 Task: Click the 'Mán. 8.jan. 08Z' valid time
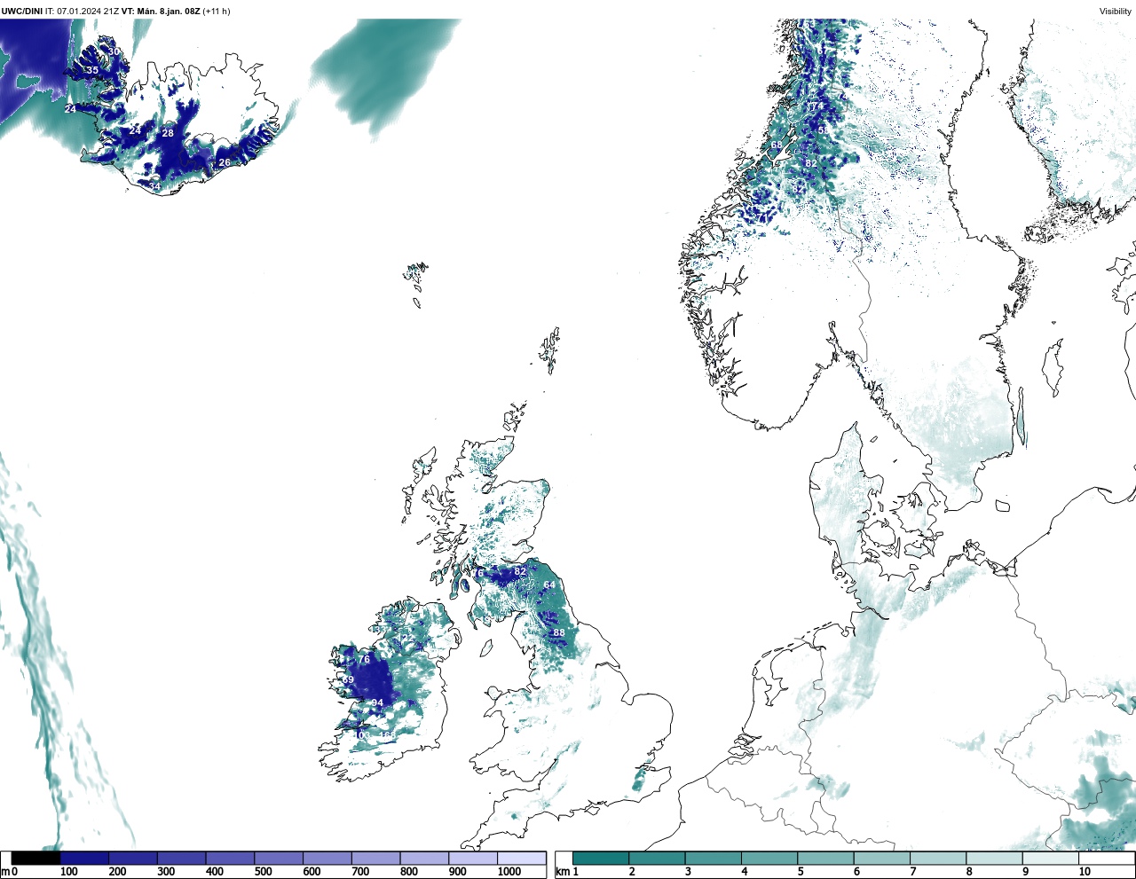click(169, 12)
